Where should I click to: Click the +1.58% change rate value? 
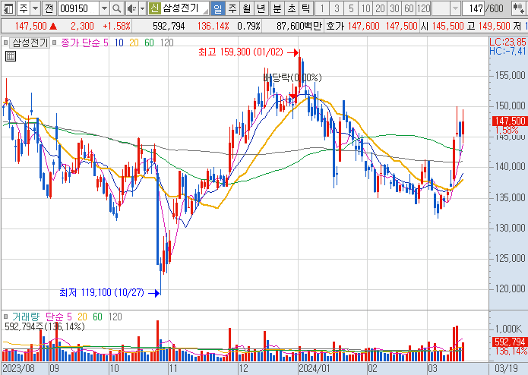click(x=116, y=26)
